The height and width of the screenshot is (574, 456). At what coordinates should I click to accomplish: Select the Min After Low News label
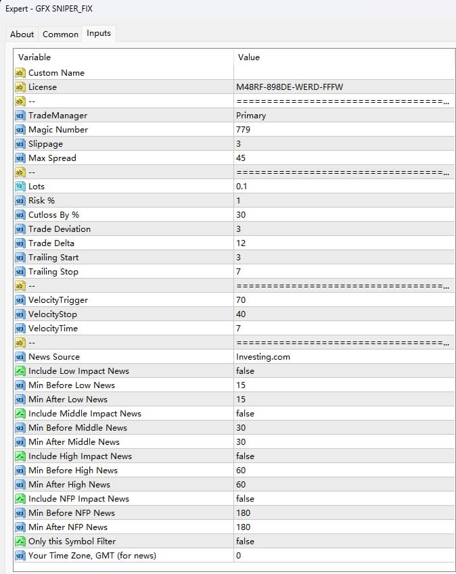(68, 400)
